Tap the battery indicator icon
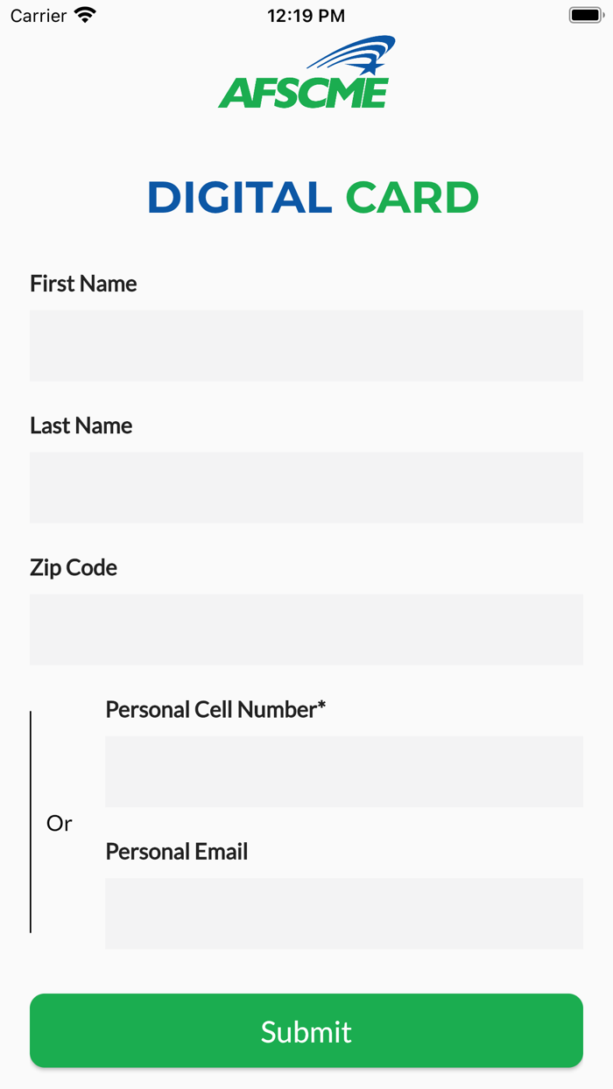This screenshot has height=1089, width=613. (584, 15)
